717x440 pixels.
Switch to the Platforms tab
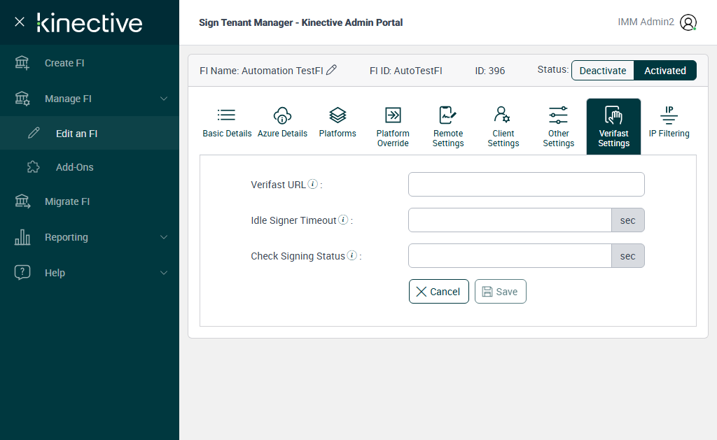pyautogui.click(x=337, y=123)
